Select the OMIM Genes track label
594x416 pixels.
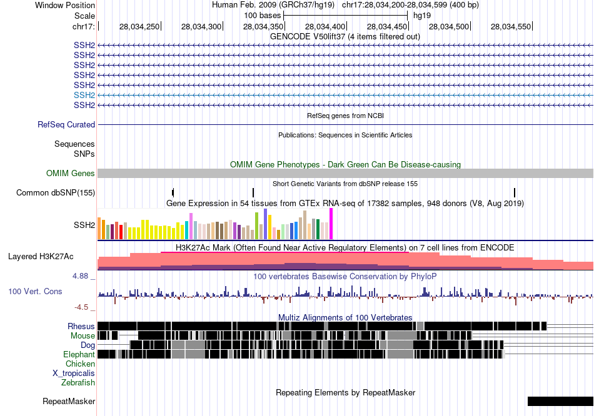tap(71, 174)
